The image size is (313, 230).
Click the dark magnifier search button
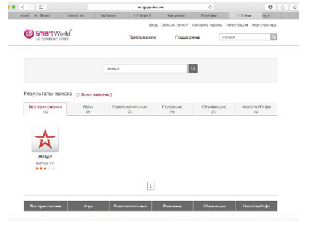[193, 68]
